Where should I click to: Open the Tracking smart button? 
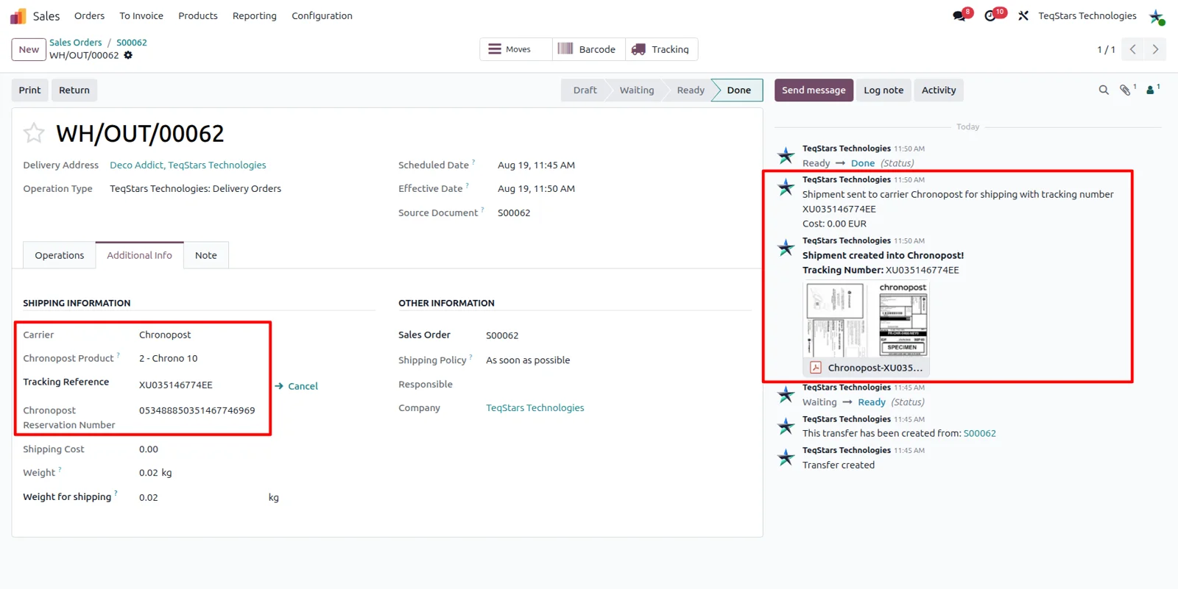click(x=661, y=49)
